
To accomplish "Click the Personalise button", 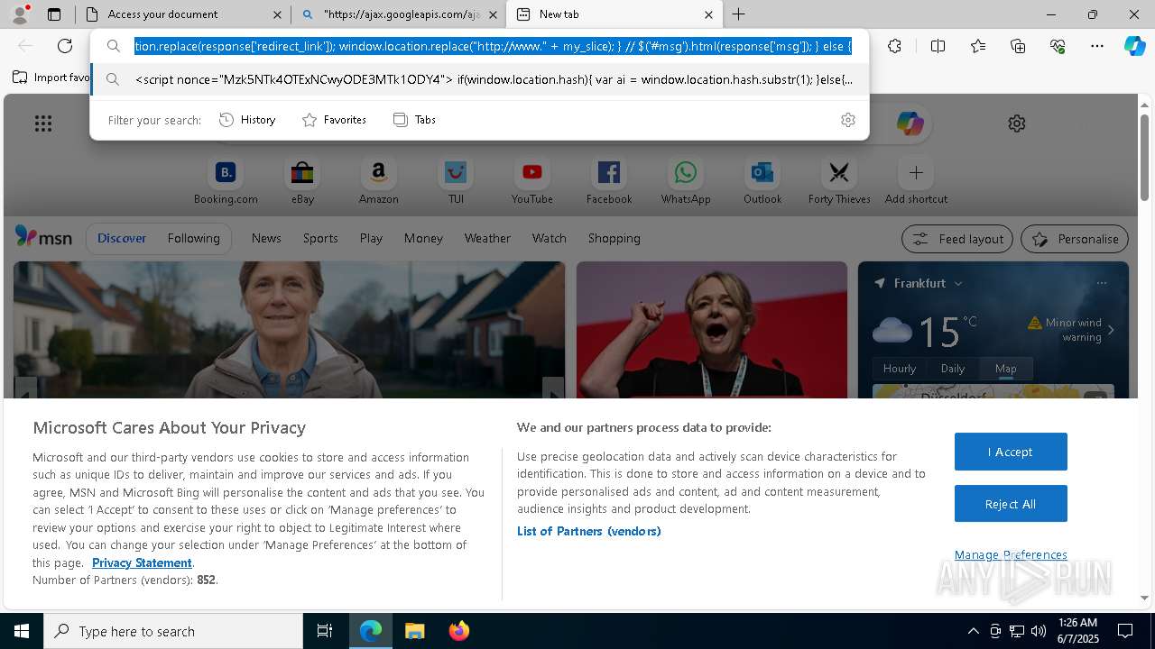I will tap(1075, 239).
